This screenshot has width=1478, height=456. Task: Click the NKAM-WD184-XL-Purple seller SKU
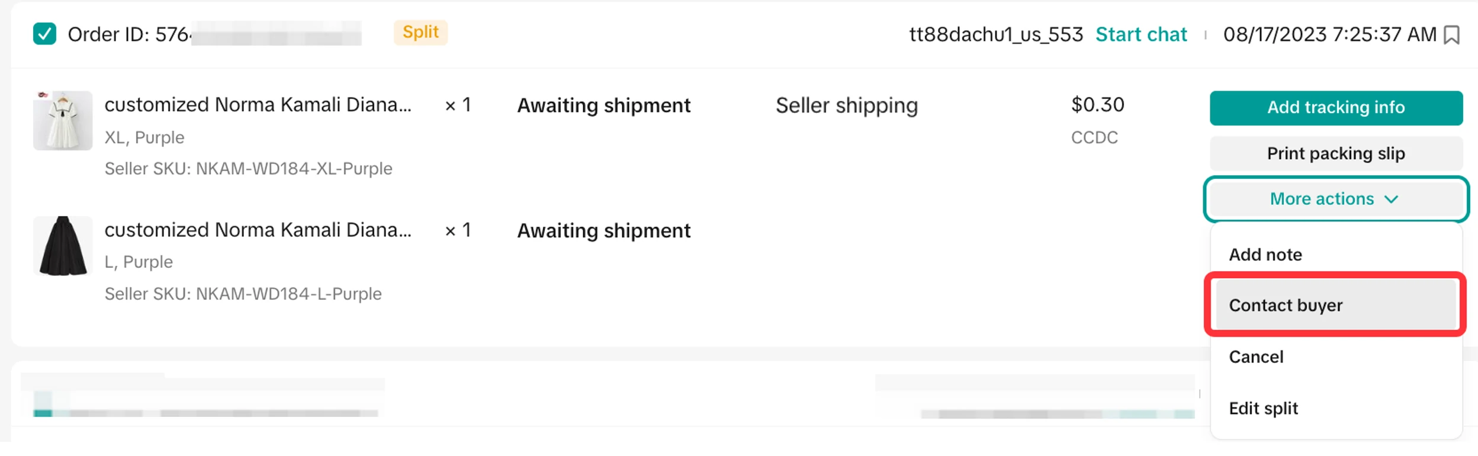pyautogui.click(x=294, y=169)
